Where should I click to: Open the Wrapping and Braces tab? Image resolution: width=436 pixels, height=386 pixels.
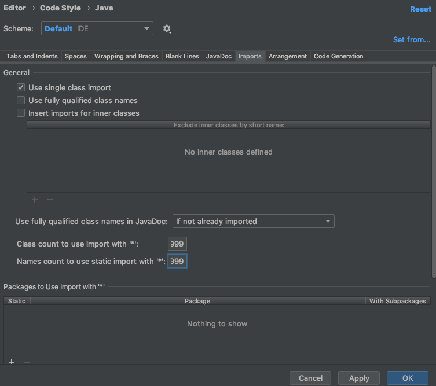tap(126, 56)
